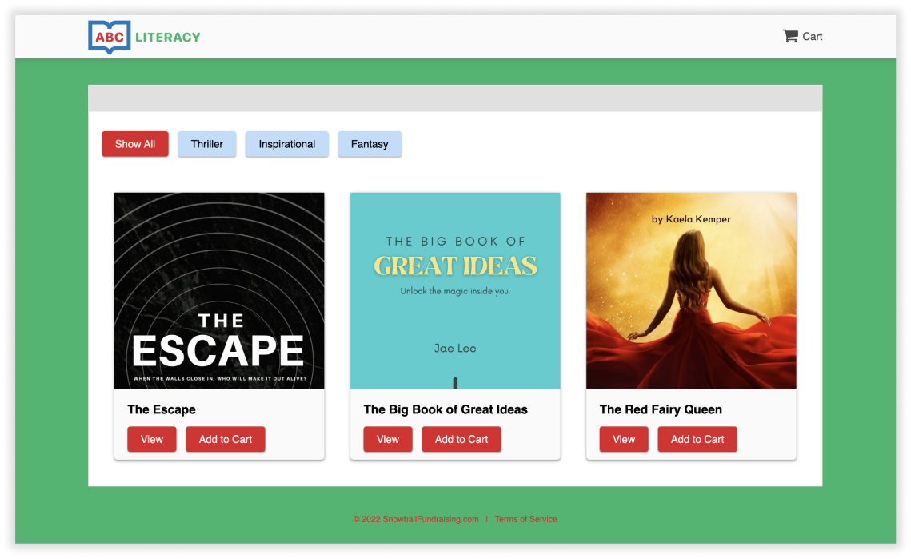Add The Escape to cart

(x=226, y=439)
